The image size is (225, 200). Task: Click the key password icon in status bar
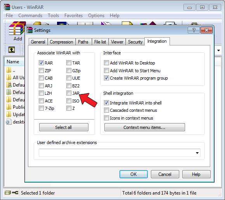tap(15, 193)
